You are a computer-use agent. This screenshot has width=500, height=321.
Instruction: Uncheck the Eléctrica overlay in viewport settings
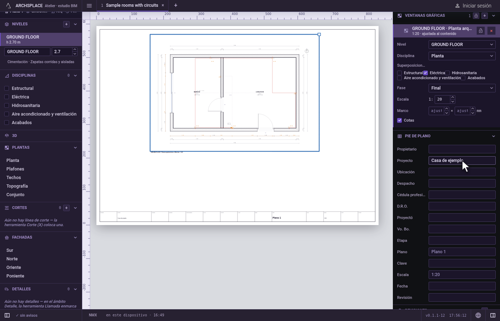click(425, 73)
